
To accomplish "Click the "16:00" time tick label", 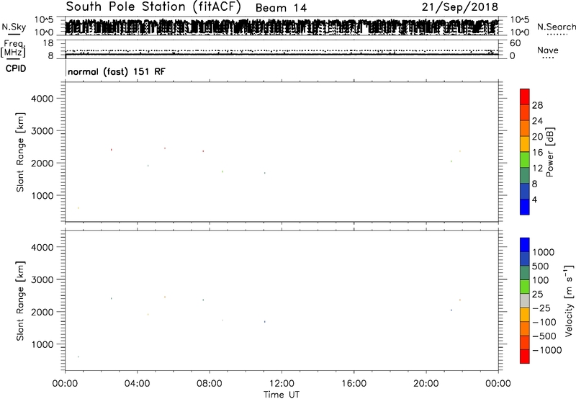I will click(354, 384).
